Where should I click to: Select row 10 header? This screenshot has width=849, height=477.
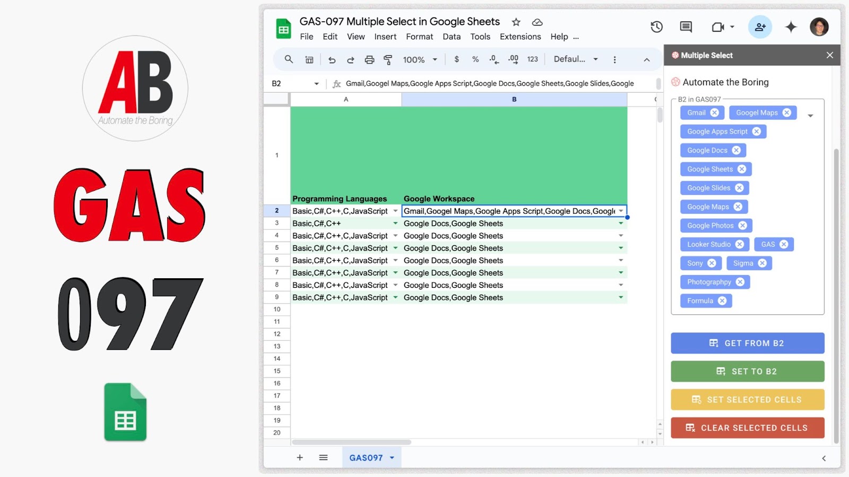277,310
